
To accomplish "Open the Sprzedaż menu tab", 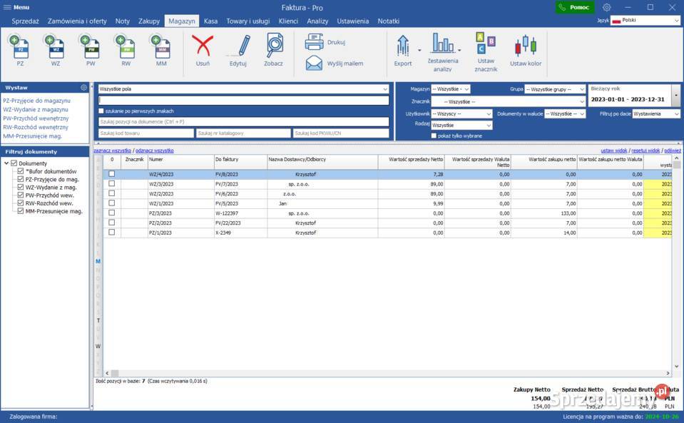I will (x=25, y=21).
